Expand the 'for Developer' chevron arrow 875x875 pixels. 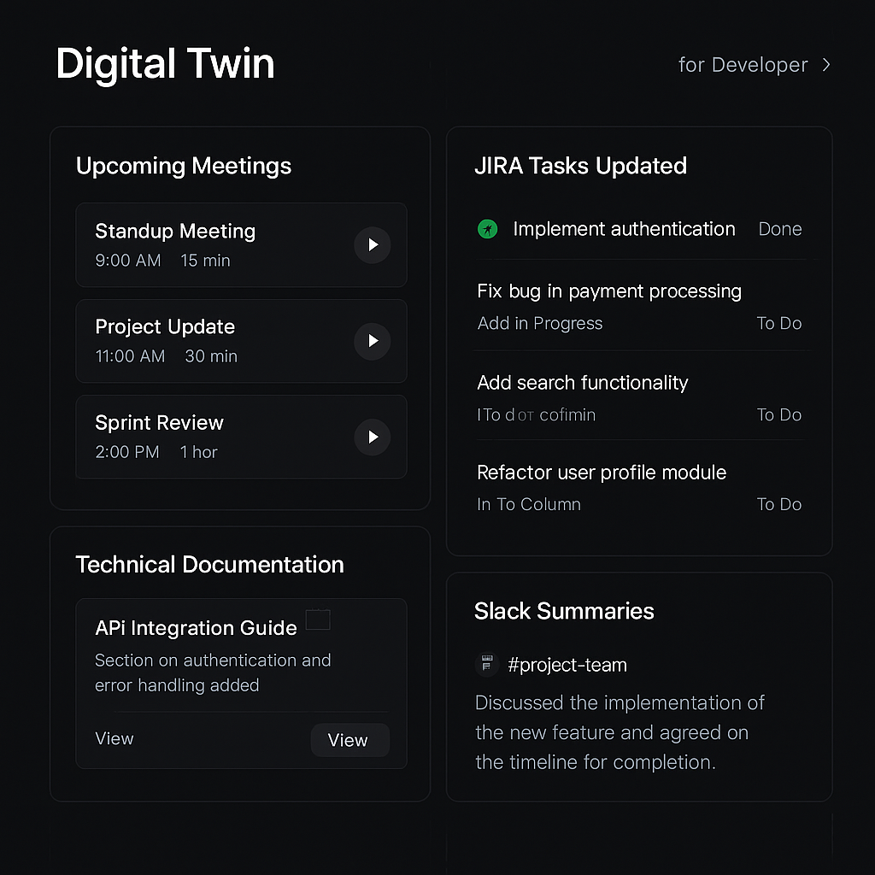point(825,65)
